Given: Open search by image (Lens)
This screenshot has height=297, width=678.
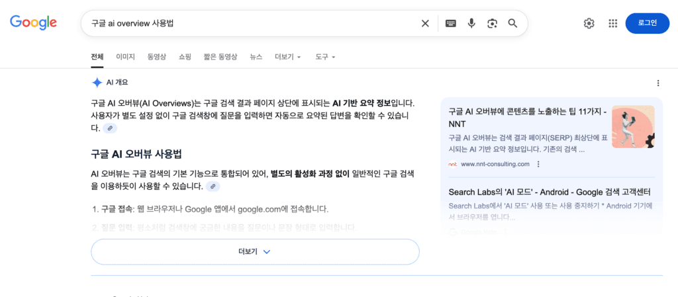Looking at the screenshot, I should click(x=492, y=23).
